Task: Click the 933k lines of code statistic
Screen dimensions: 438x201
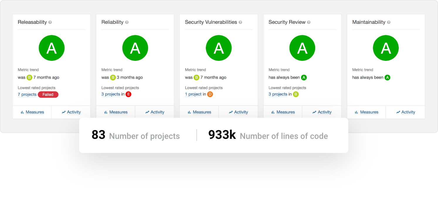Action: pyautogui.click(x=222, y=135)
